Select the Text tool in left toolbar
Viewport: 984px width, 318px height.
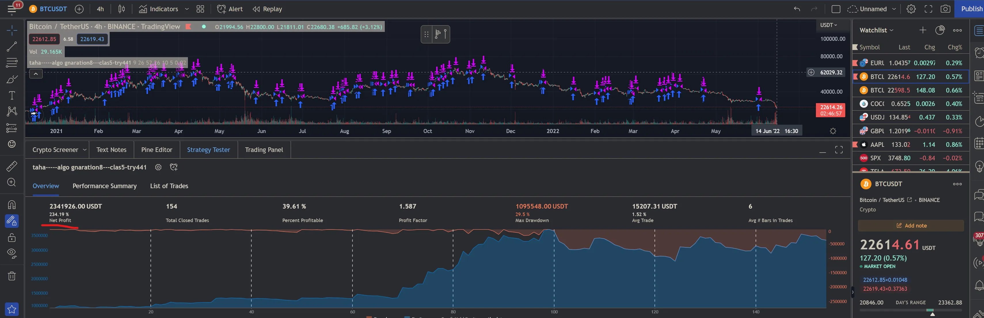(12, 95)
